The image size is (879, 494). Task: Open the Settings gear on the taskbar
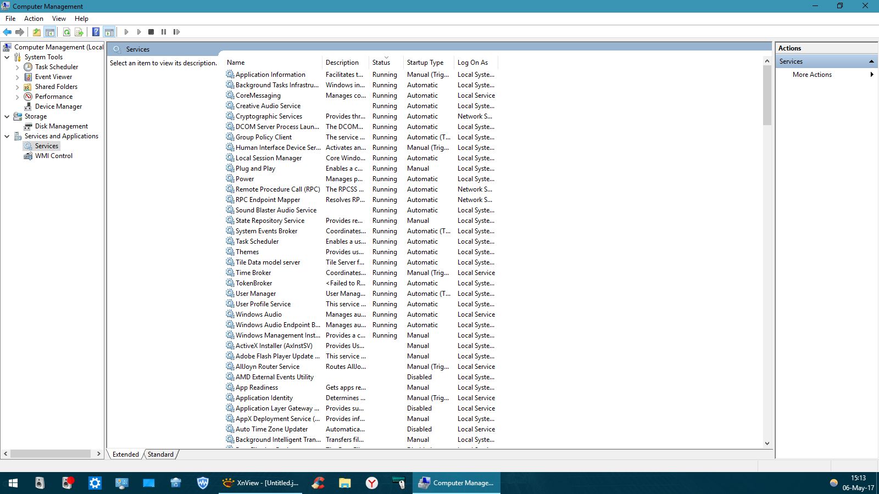tap(95, 483)
